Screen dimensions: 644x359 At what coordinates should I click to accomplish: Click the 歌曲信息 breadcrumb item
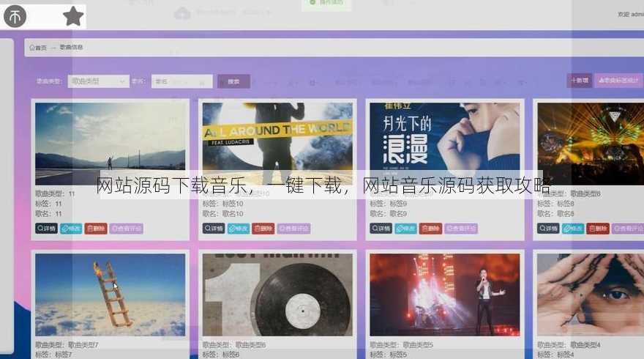click(x=71, y=48)
